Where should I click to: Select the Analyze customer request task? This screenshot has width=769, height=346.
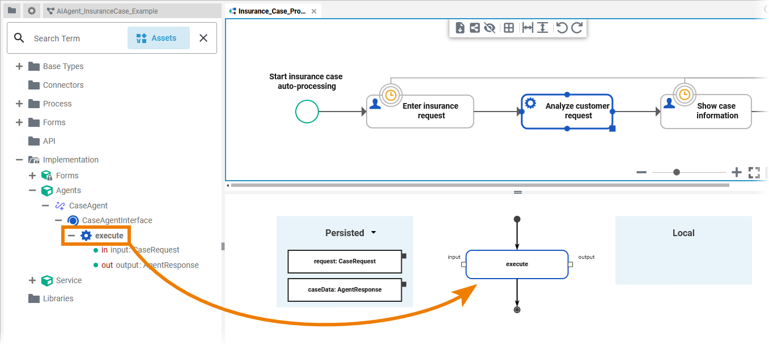pos(567,111)
